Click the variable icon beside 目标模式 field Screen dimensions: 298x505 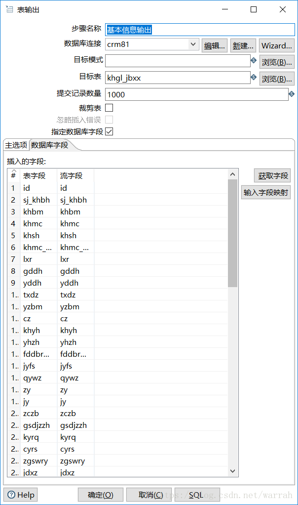pos(254,60)
